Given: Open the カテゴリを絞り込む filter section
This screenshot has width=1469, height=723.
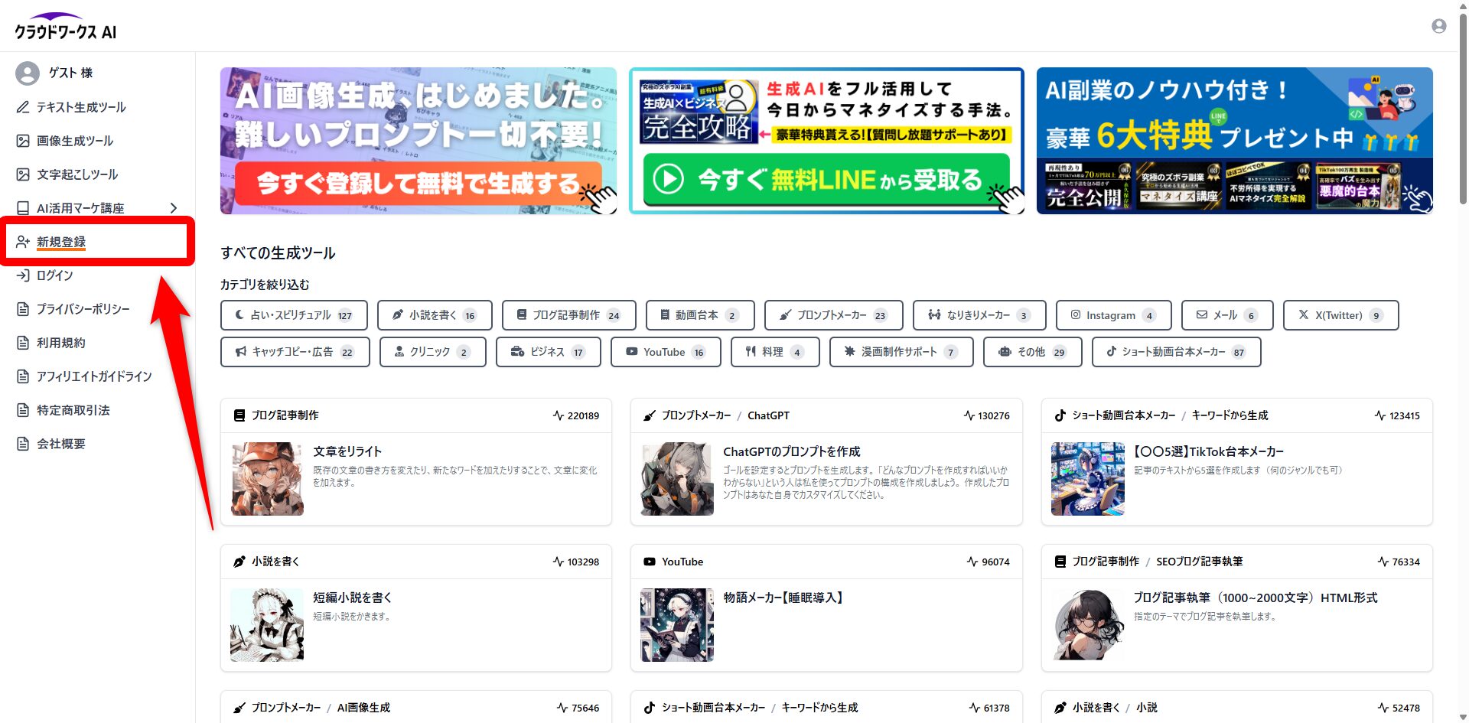Looking at the screenshot, I should coord(264,284).
